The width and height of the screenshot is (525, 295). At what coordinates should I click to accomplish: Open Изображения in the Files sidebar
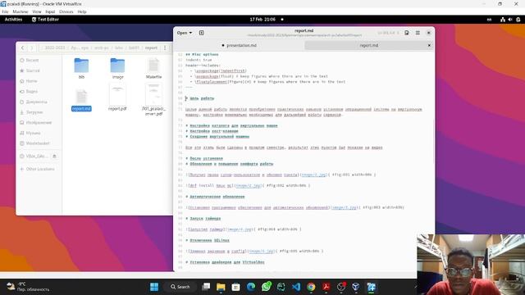[39, 122]
